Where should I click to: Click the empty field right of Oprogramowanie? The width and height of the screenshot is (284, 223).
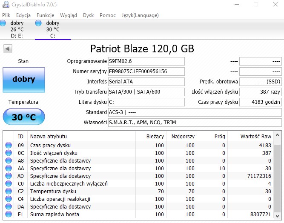coord(261,61)
